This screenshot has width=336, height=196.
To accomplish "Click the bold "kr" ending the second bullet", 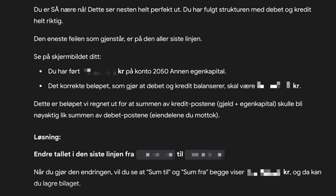I will coord(296,86).
